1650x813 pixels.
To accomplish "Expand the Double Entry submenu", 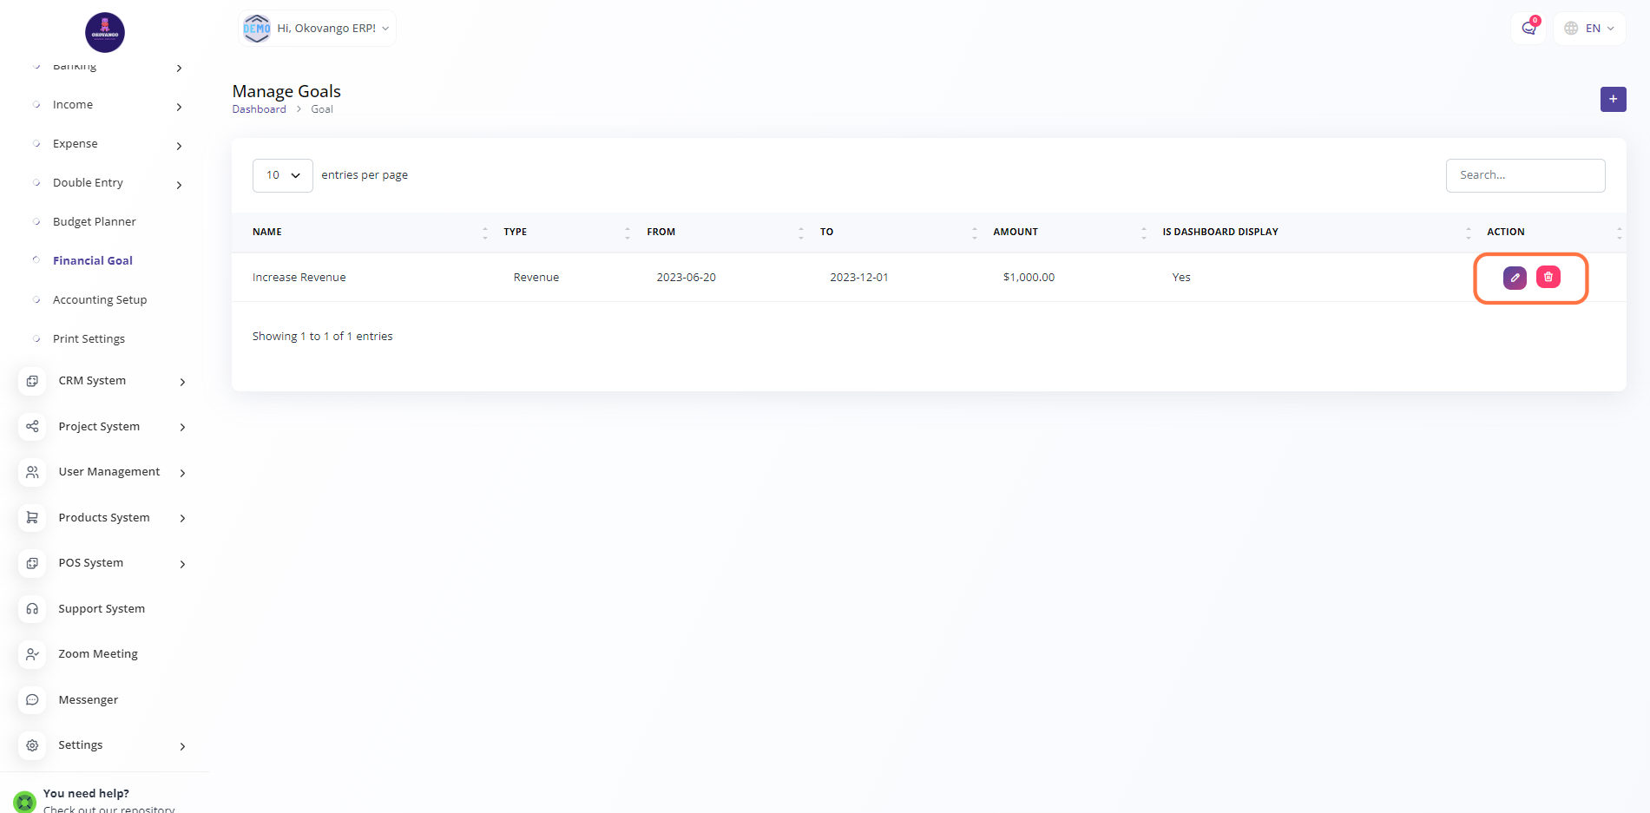I will (179, 184).
